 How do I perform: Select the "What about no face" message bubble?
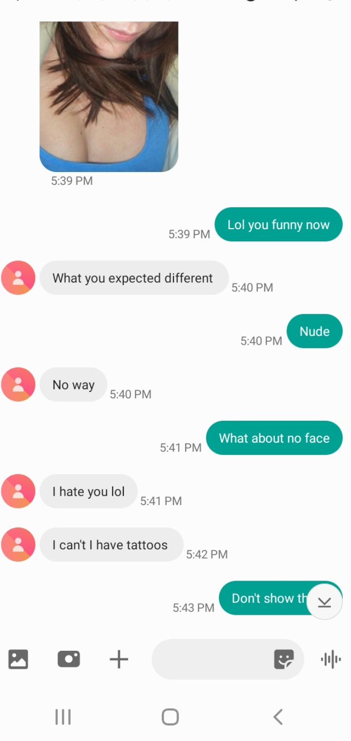click(x=274, y=438)
